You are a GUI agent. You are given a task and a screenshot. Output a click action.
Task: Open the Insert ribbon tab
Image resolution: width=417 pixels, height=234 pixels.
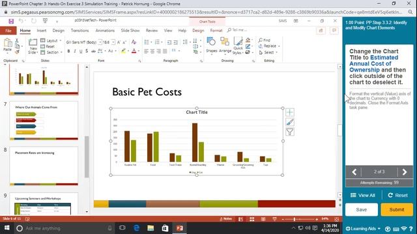pos(42,31)
